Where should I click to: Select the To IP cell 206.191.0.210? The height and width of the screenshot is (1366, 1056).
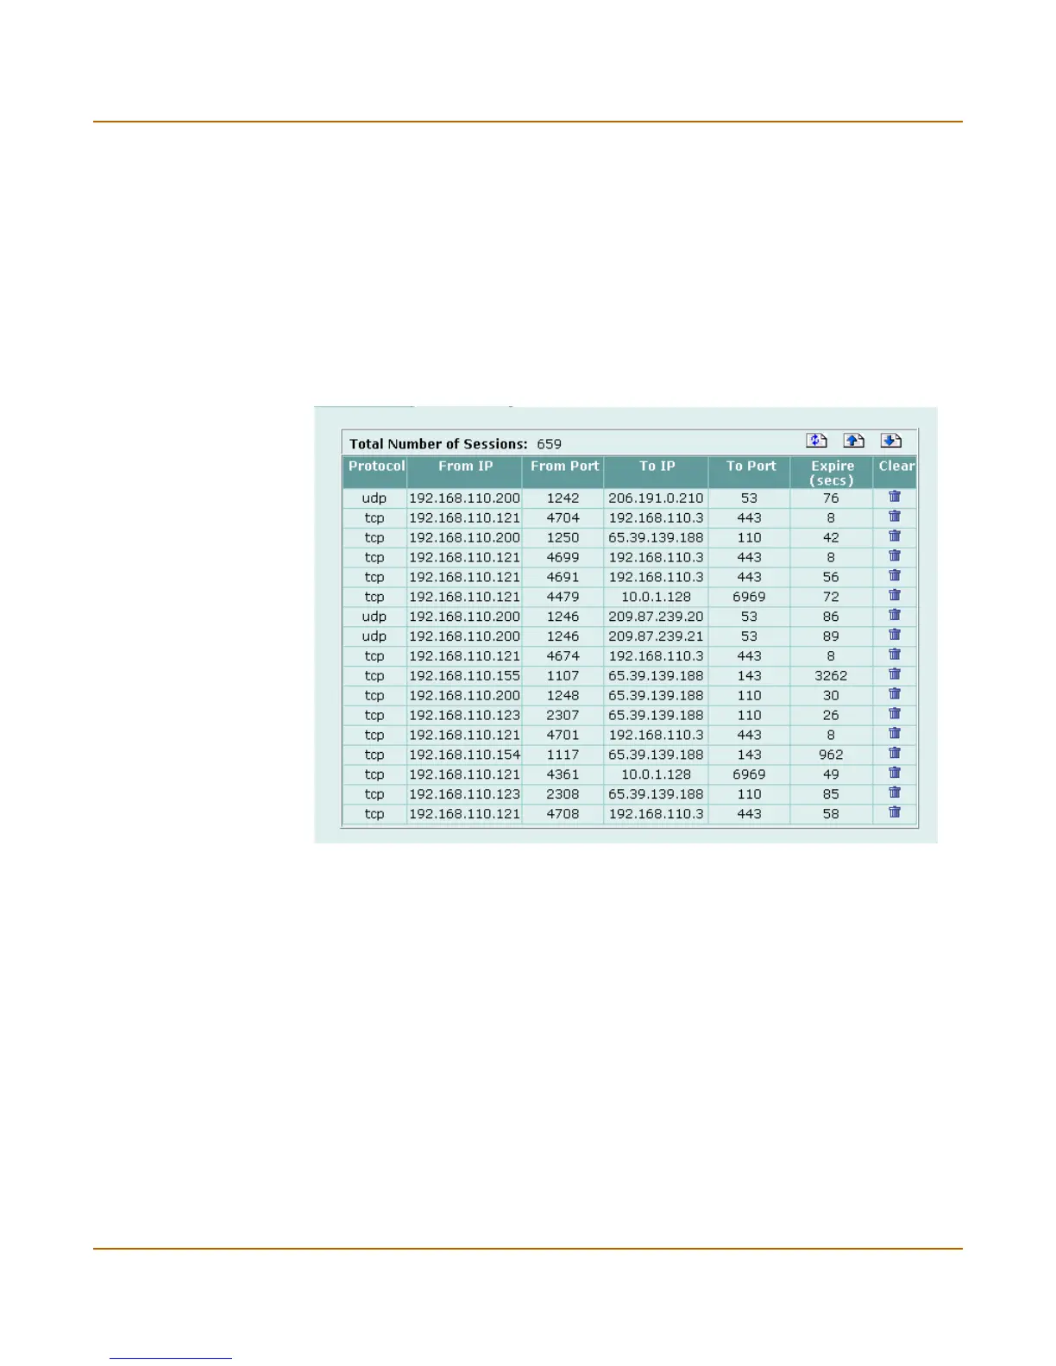656,498
